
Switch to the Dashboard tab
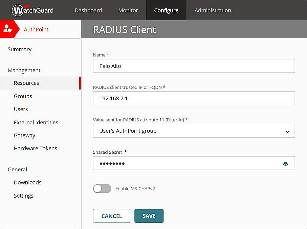[88, 10]
